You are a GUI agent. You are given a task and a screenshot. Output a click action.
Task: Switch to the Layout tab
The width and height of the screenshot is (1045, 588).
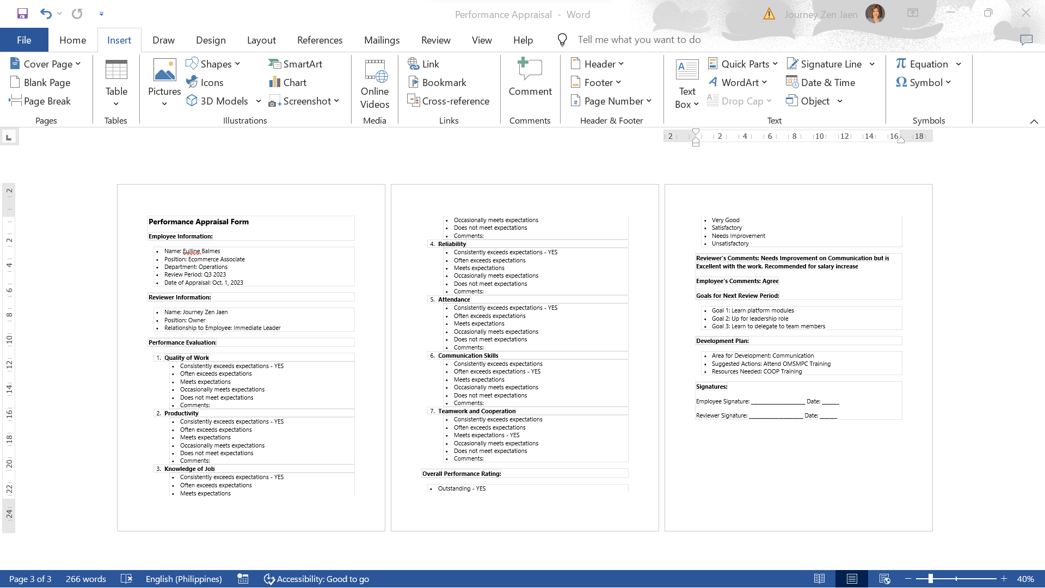pyautogui.click(x=261, y=40)
